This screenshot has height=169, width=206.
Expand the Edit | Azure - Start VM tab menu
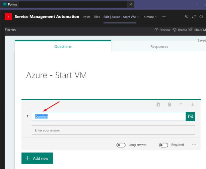(x=138, y=17)
